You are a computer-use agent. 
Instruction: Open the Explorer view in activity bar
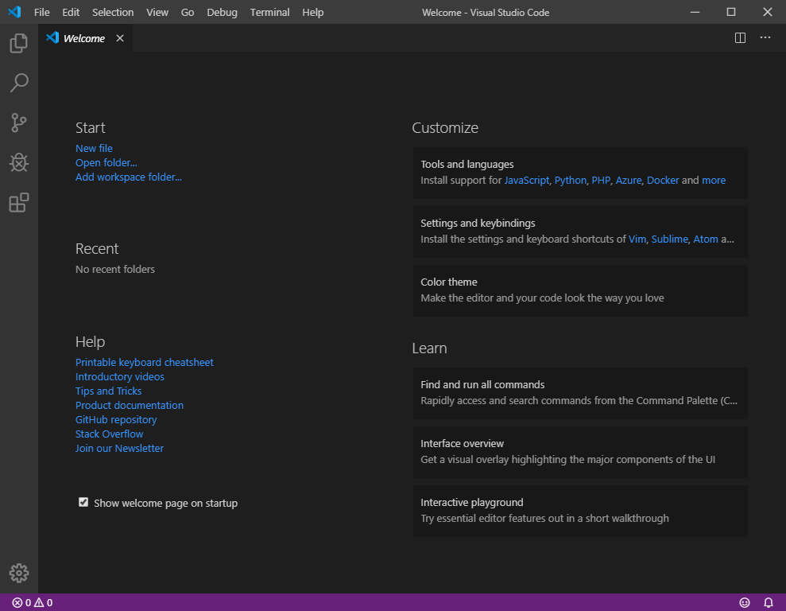pyautogui.click(x=18, y=43)
